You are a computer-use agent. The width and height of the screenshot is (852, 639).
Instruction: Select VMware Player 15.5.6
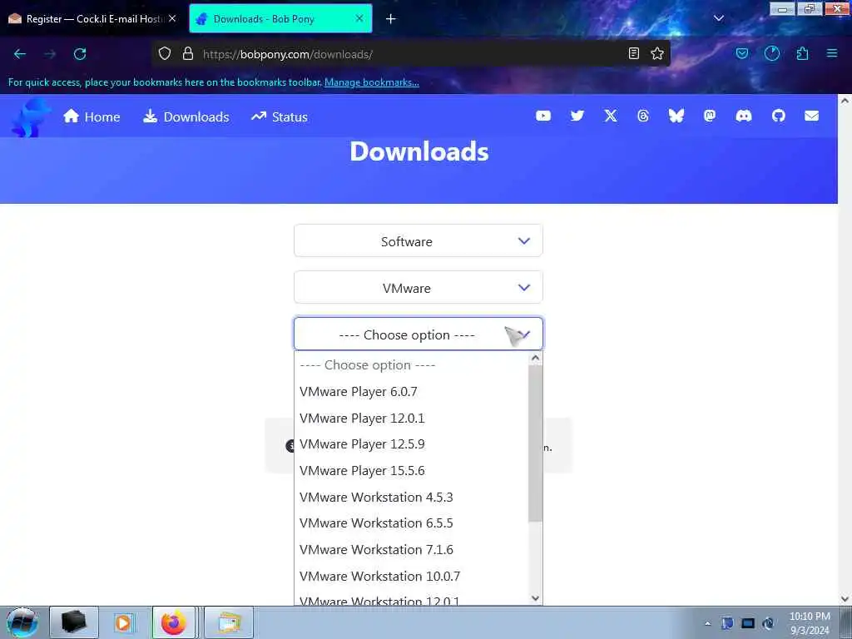click(411, 471)
